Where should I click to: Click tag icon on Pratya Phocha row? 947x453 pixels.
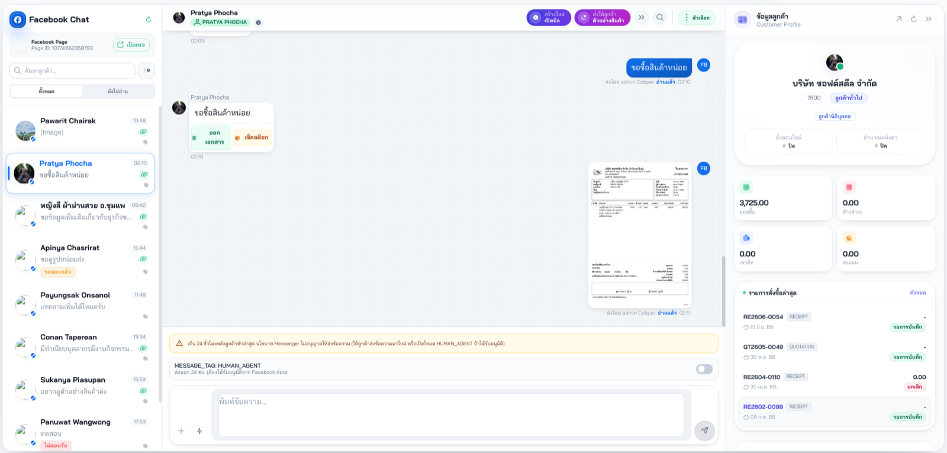coord(146,185)
